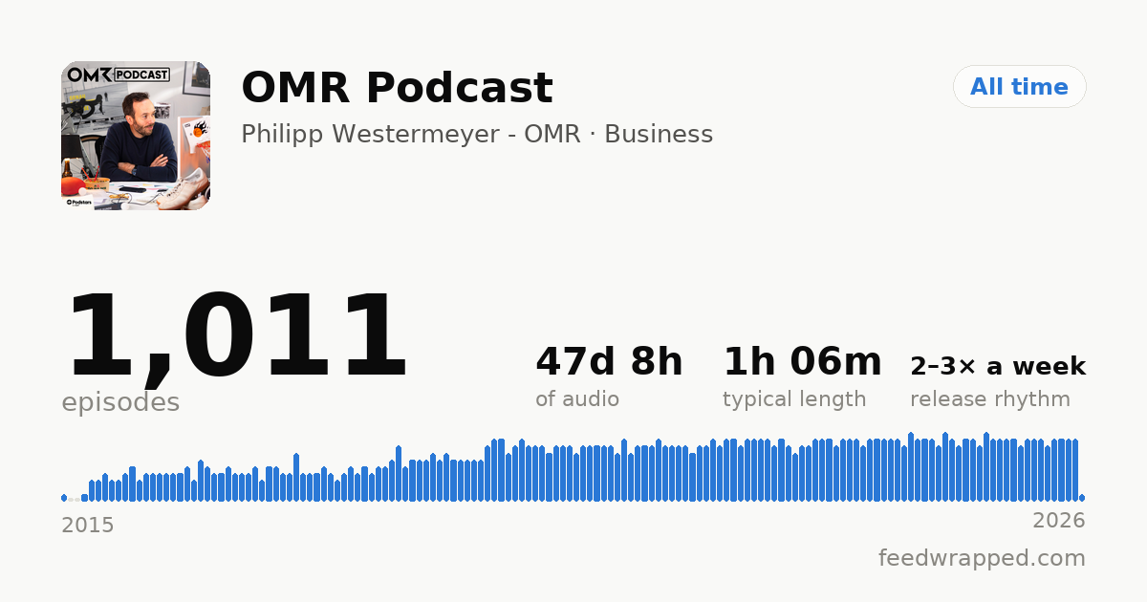Image resolution: width=1147 pixels, height=602 pixels.
Task: Click the 47d 8h audio total
Action: 609,362
